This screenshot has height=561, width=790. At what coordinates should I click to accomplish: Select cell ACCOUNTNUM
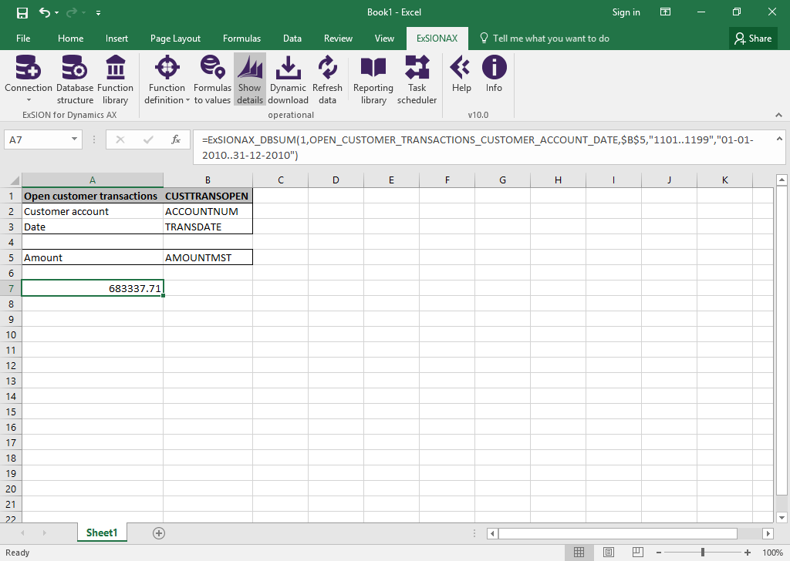coord(208,211)
